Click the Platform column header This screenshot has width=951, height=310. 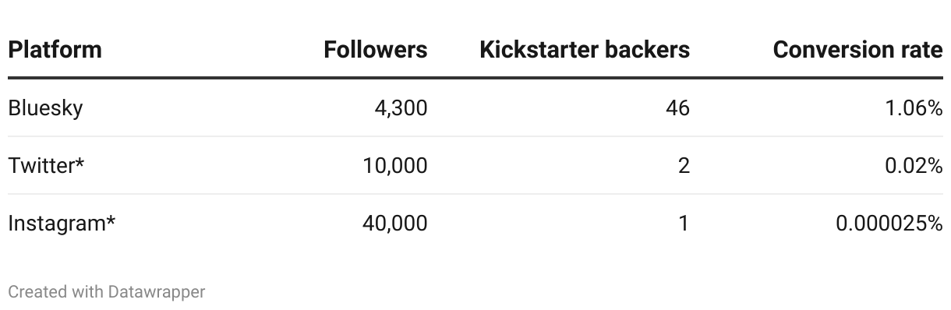(55, 50)
